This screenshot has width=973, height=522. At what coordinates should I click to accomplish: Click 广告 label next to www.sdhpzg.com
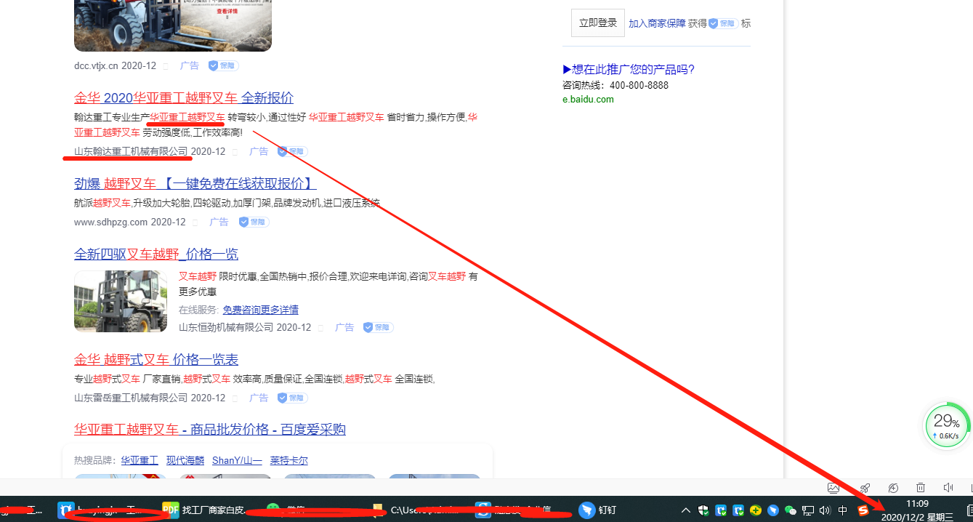pos(219,222)
